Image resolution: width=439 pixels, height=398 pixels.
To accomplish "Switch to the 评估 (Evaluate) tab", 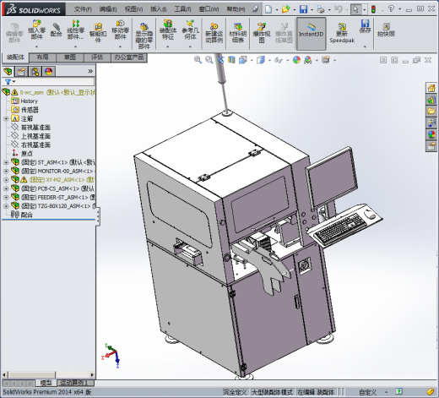I will (x=97, y=57).
